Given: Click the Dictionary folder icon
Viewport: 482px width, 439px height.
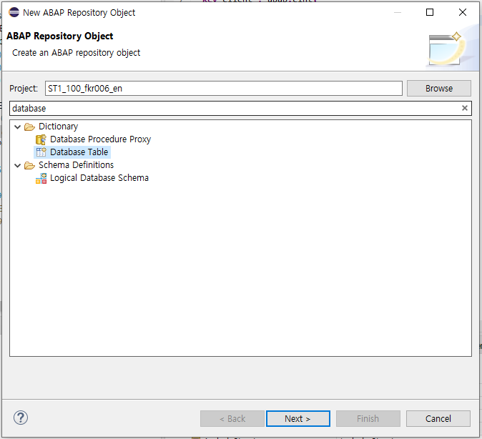Looking at the screenshot, I should tap(29, 127).
